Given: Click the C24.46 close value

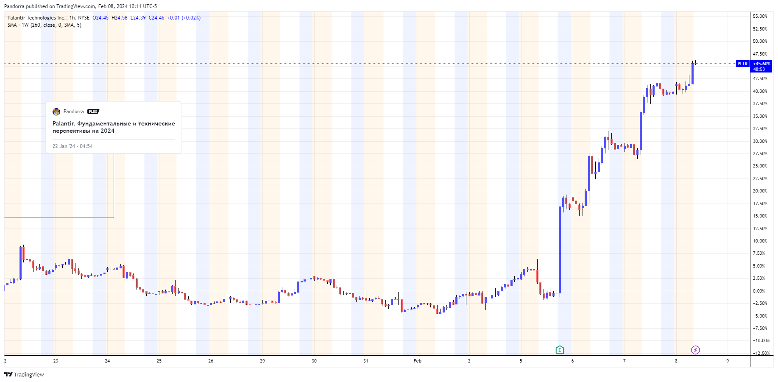Looking at the screenshot, I should pyautogui.click(x=156, y=18).
